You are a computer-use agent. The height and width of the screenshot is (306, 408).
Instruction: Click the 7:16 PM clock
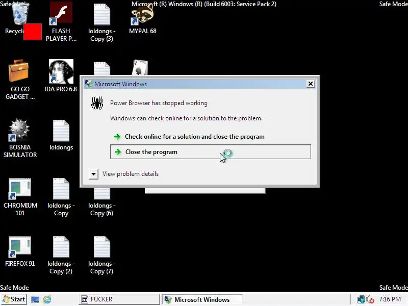pos(390,299)
